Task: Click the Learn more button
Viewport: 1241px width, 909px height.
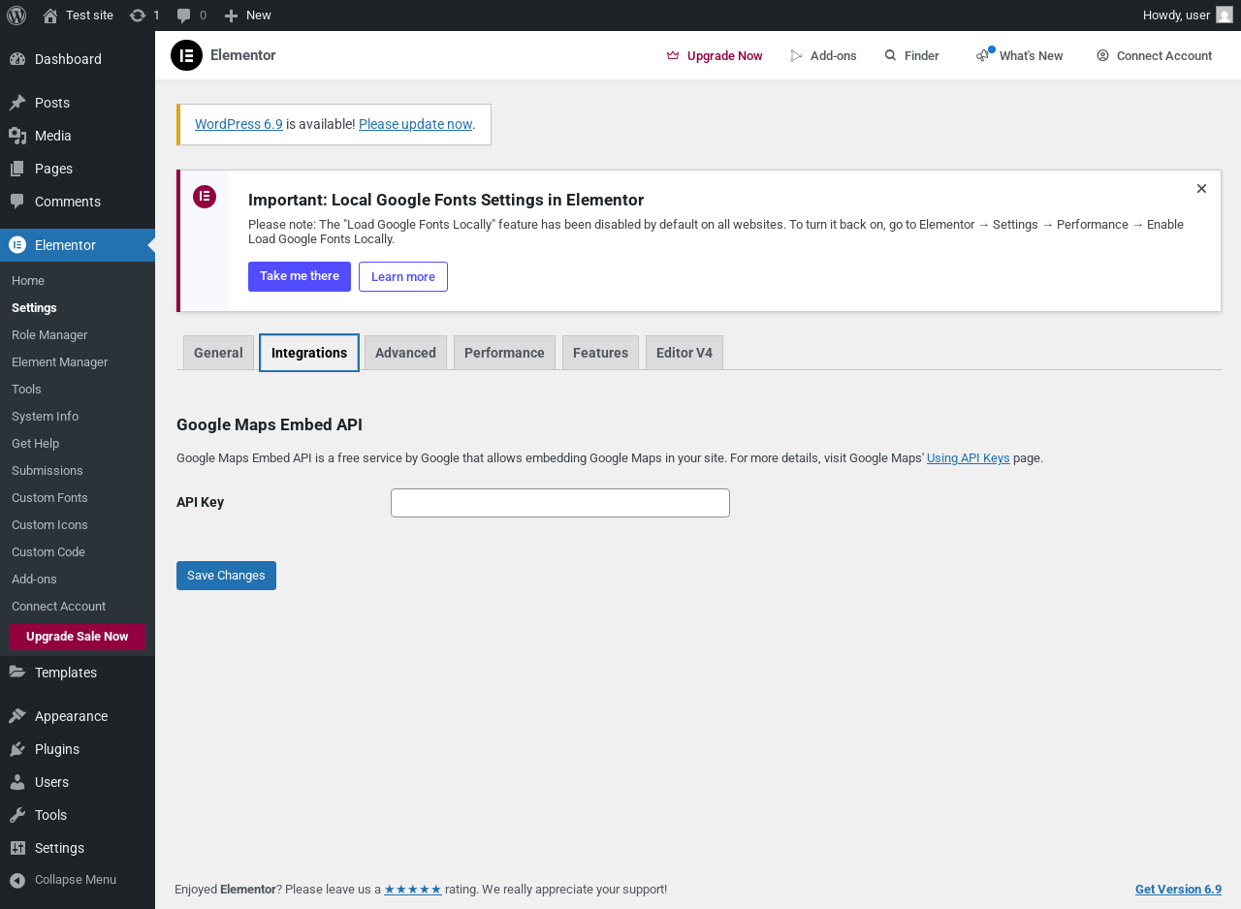Action: pos(403,276)
